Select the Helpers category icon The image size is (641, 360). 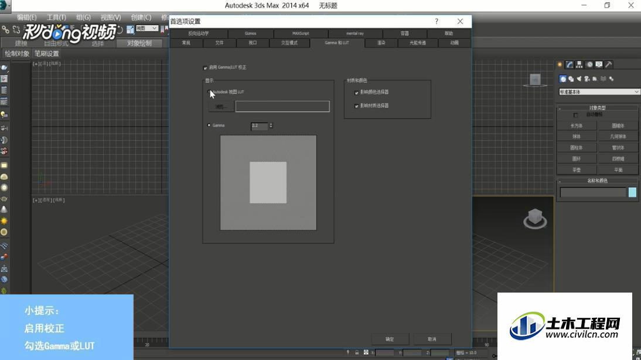click(x=595, y=79)
